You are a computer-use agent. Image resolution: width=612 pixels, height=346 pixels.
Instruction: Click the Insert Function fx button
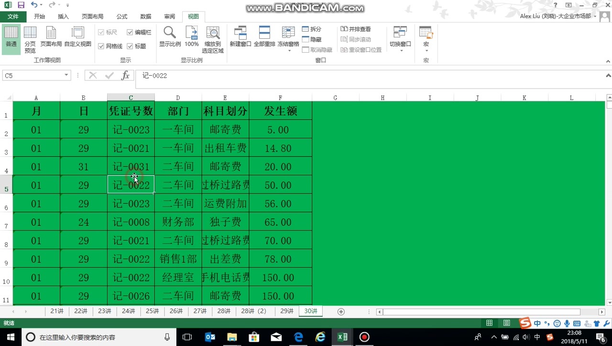125,76
